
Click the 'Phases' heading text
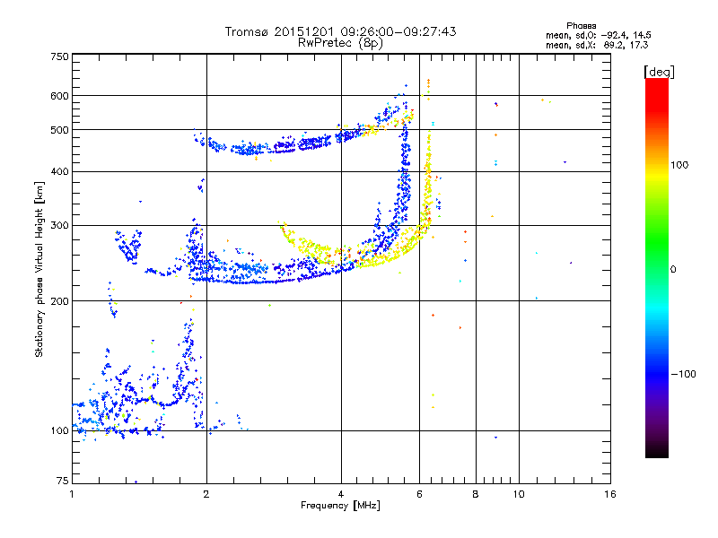tap(581, 26)
